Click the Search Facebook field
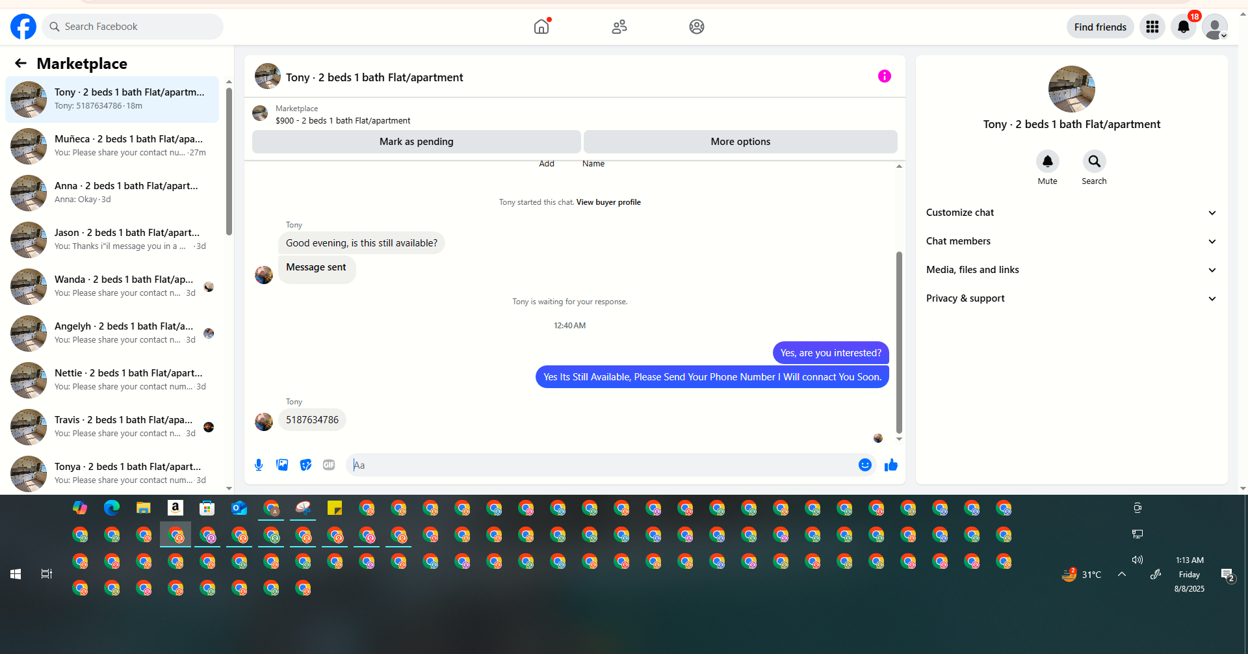1248x654 pixels. 133,27
